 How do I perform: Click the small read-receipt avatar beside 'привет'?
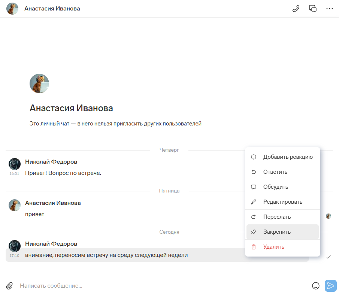tap(329, 216)
